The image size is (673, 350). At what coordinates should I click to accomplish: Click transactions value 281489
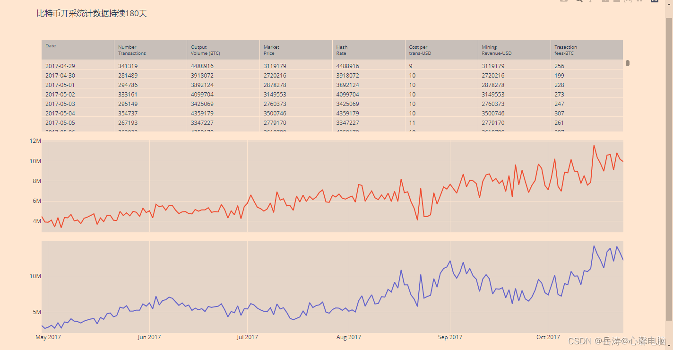click(128, 76)
